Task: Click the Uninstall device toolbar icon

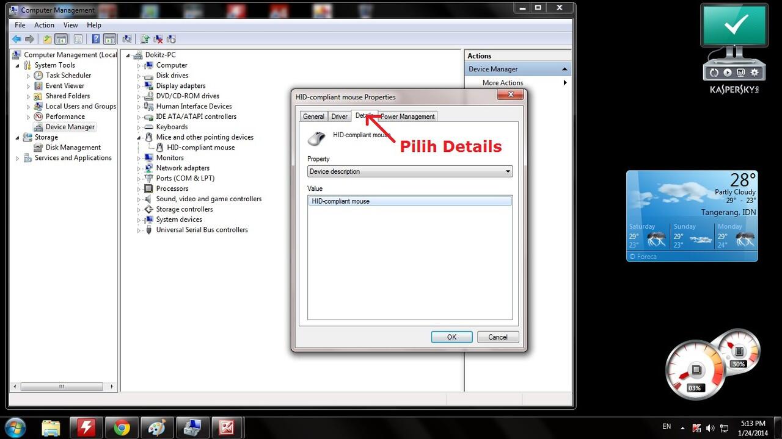Action: point(158,39)
